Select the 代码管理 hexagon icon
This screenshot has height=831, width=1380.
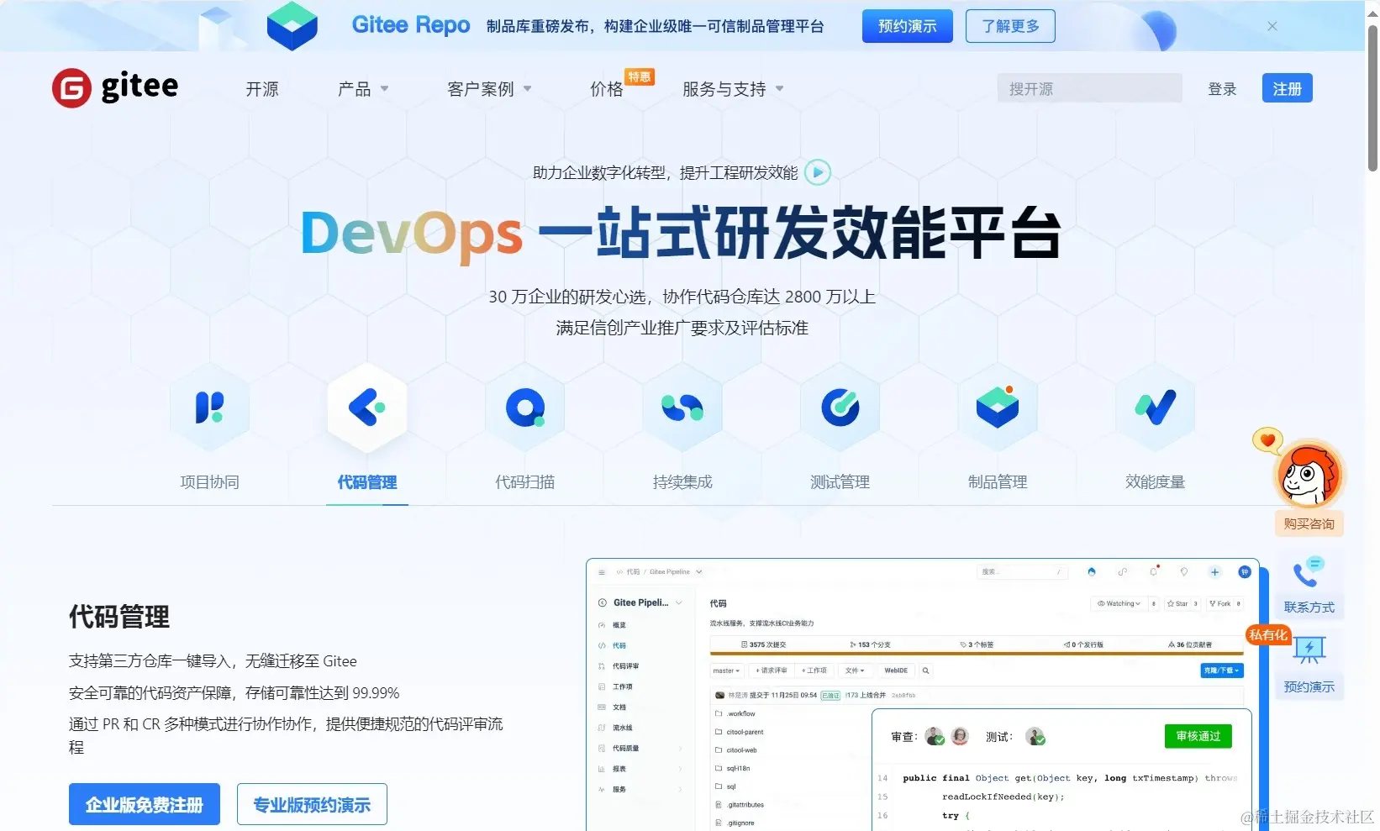367,408
